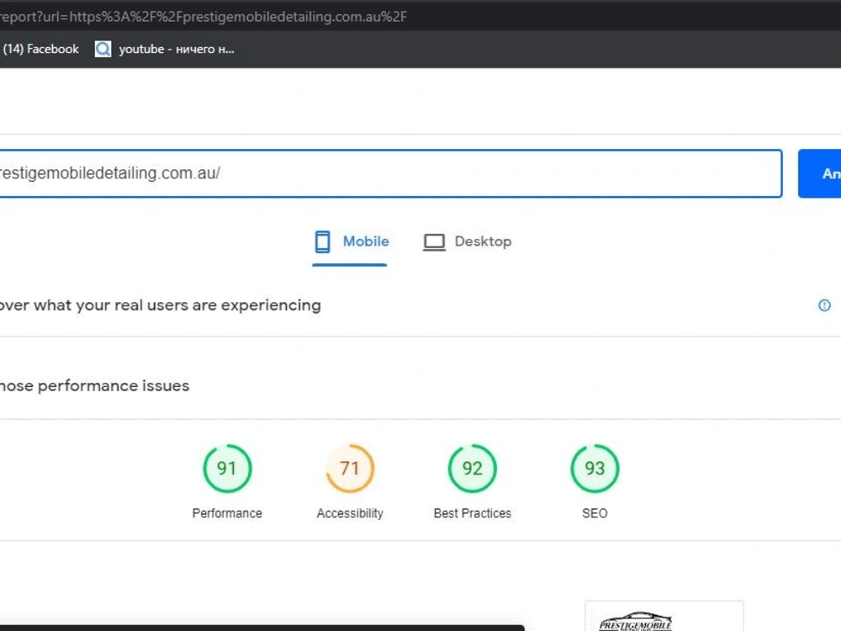The height and width of the screenshot is (631, 841).
Task: Select the Best Practices score gauge 92
Action: [x=472, y=469]
